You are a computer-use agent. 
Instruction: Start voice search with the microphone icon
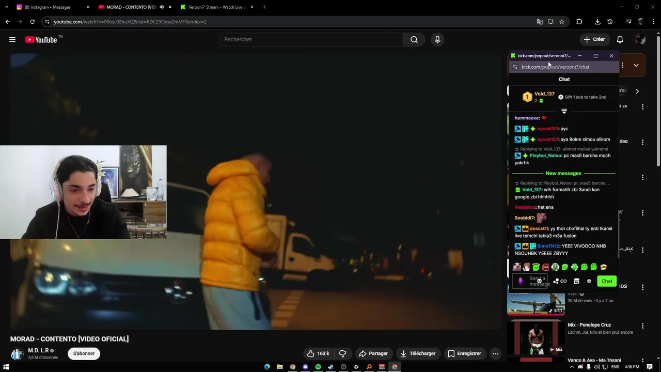click(437, 40)
